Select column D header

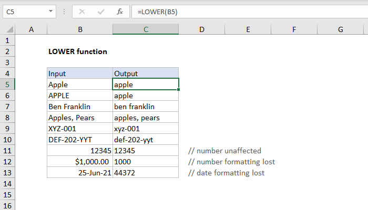coord(202,29)
